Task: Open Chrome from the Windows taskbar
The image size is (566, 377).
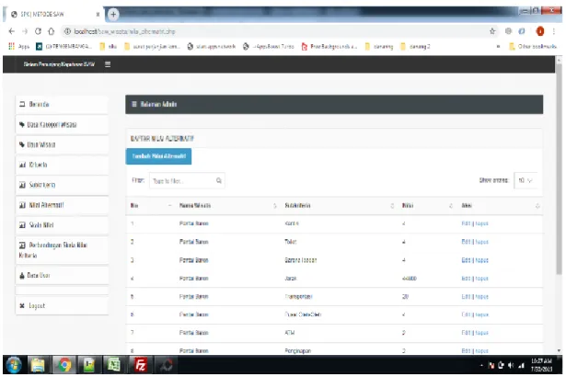Action: point(64,365)
